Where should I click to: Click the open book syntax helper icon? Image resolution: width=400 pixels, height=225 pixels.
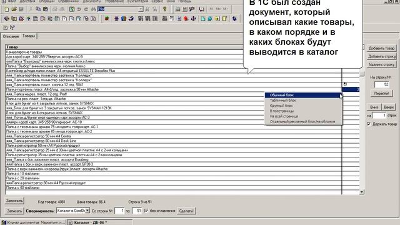pyautogui.click(x=201, y=9)
